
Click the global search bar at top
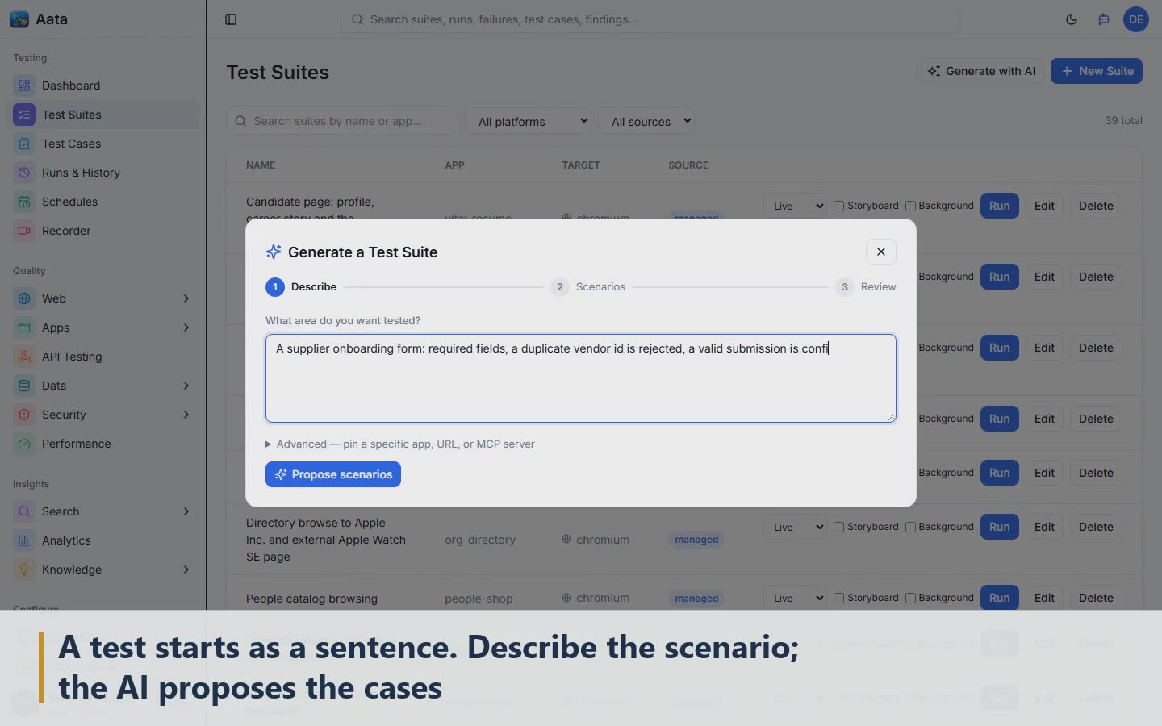click(x=650, y=19)
